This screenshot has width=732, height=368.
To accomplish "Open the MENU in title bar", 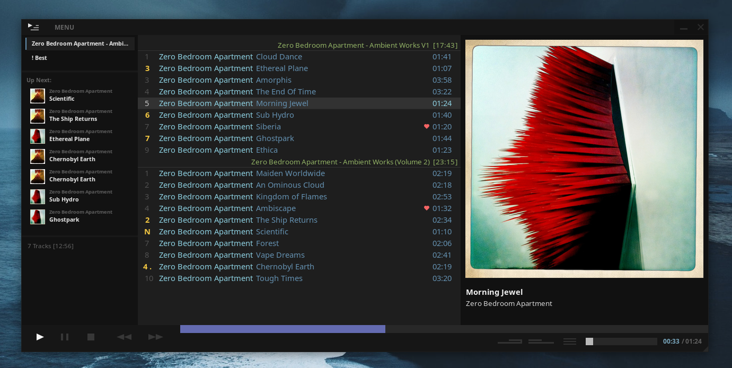I will [64, 28].
